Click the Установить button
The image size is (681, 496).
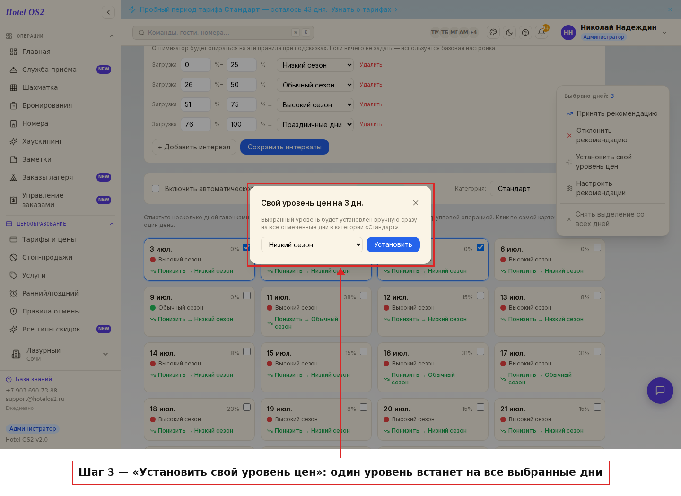(393, 245)
